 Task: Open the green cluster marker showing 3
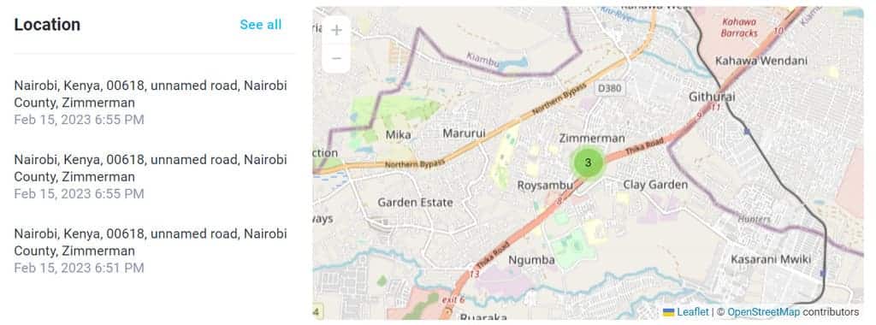coord(588,163)
